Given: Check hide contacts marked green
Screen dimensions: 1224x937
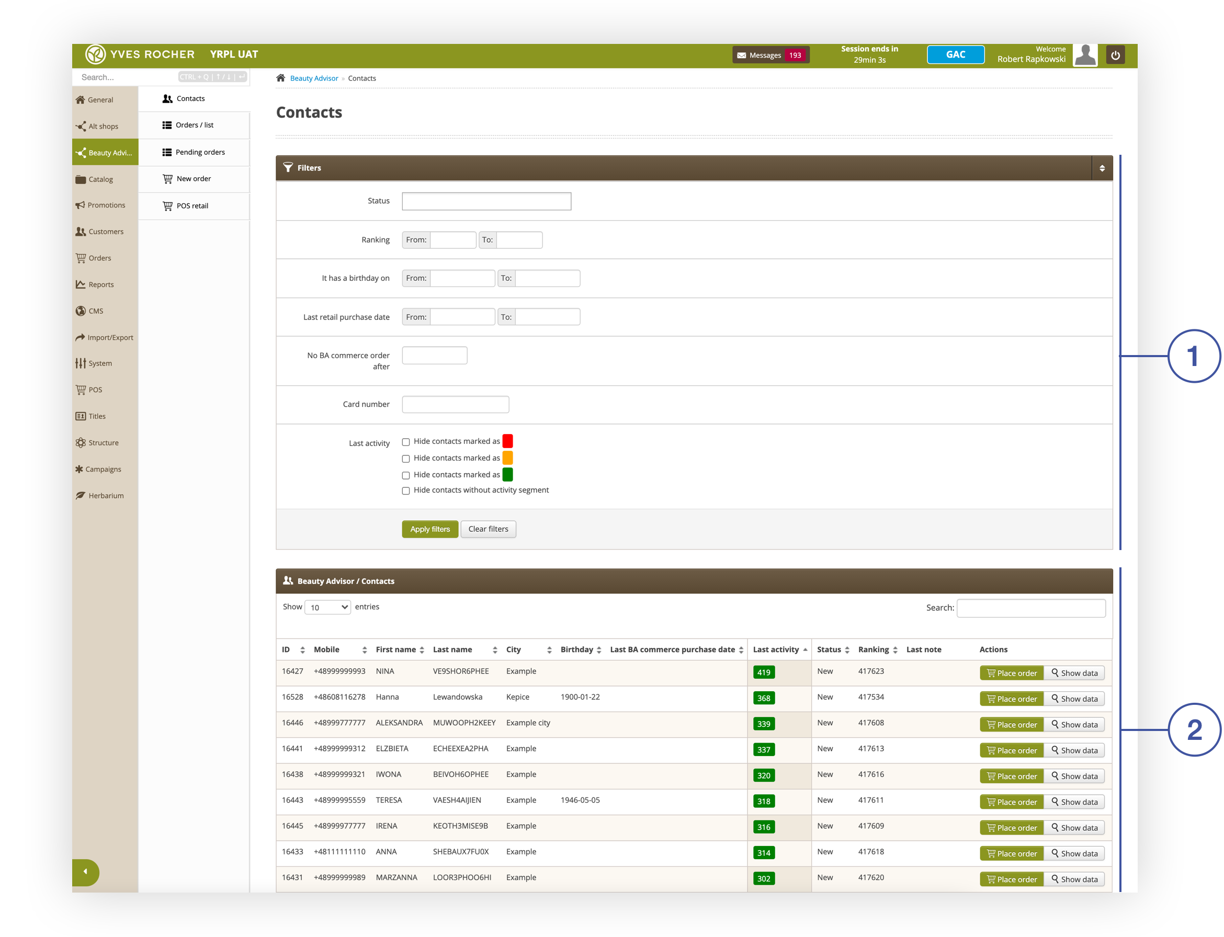Looking at the screenshot, I should pos(406,476).
